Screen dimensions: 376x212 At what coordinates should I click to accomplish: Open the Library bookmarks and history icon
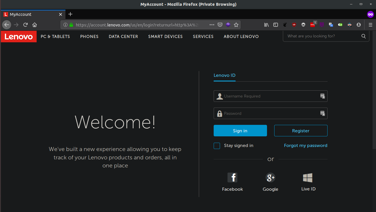click(x=266, y=25)
